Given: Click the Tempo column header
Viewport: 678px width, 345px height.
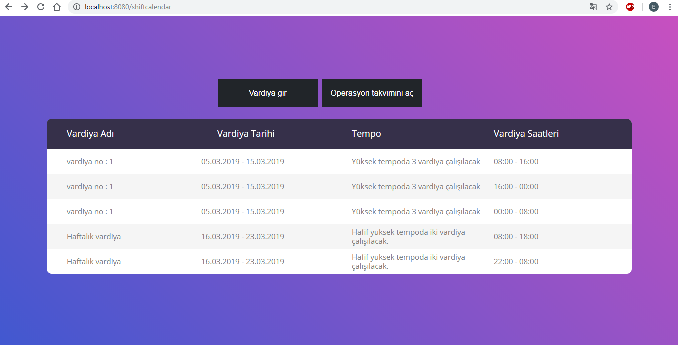Looking at the screenshot, I should [366, 134].
